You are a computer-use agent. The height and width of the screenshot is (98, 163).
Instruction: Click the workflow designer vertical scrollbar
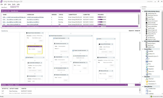(140, 46)
